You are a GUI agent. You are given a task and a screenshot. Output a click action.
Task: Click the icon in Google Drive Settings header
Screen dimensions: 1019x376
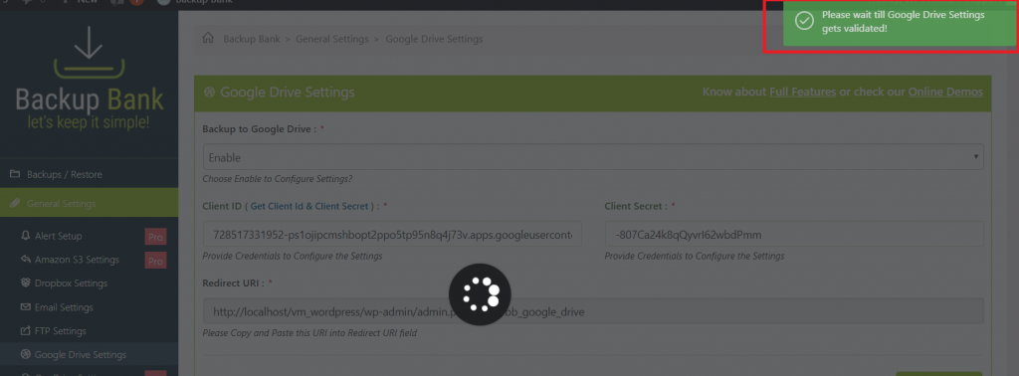209,93
